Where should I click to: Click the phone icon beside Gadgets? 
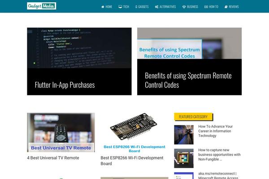136,7
